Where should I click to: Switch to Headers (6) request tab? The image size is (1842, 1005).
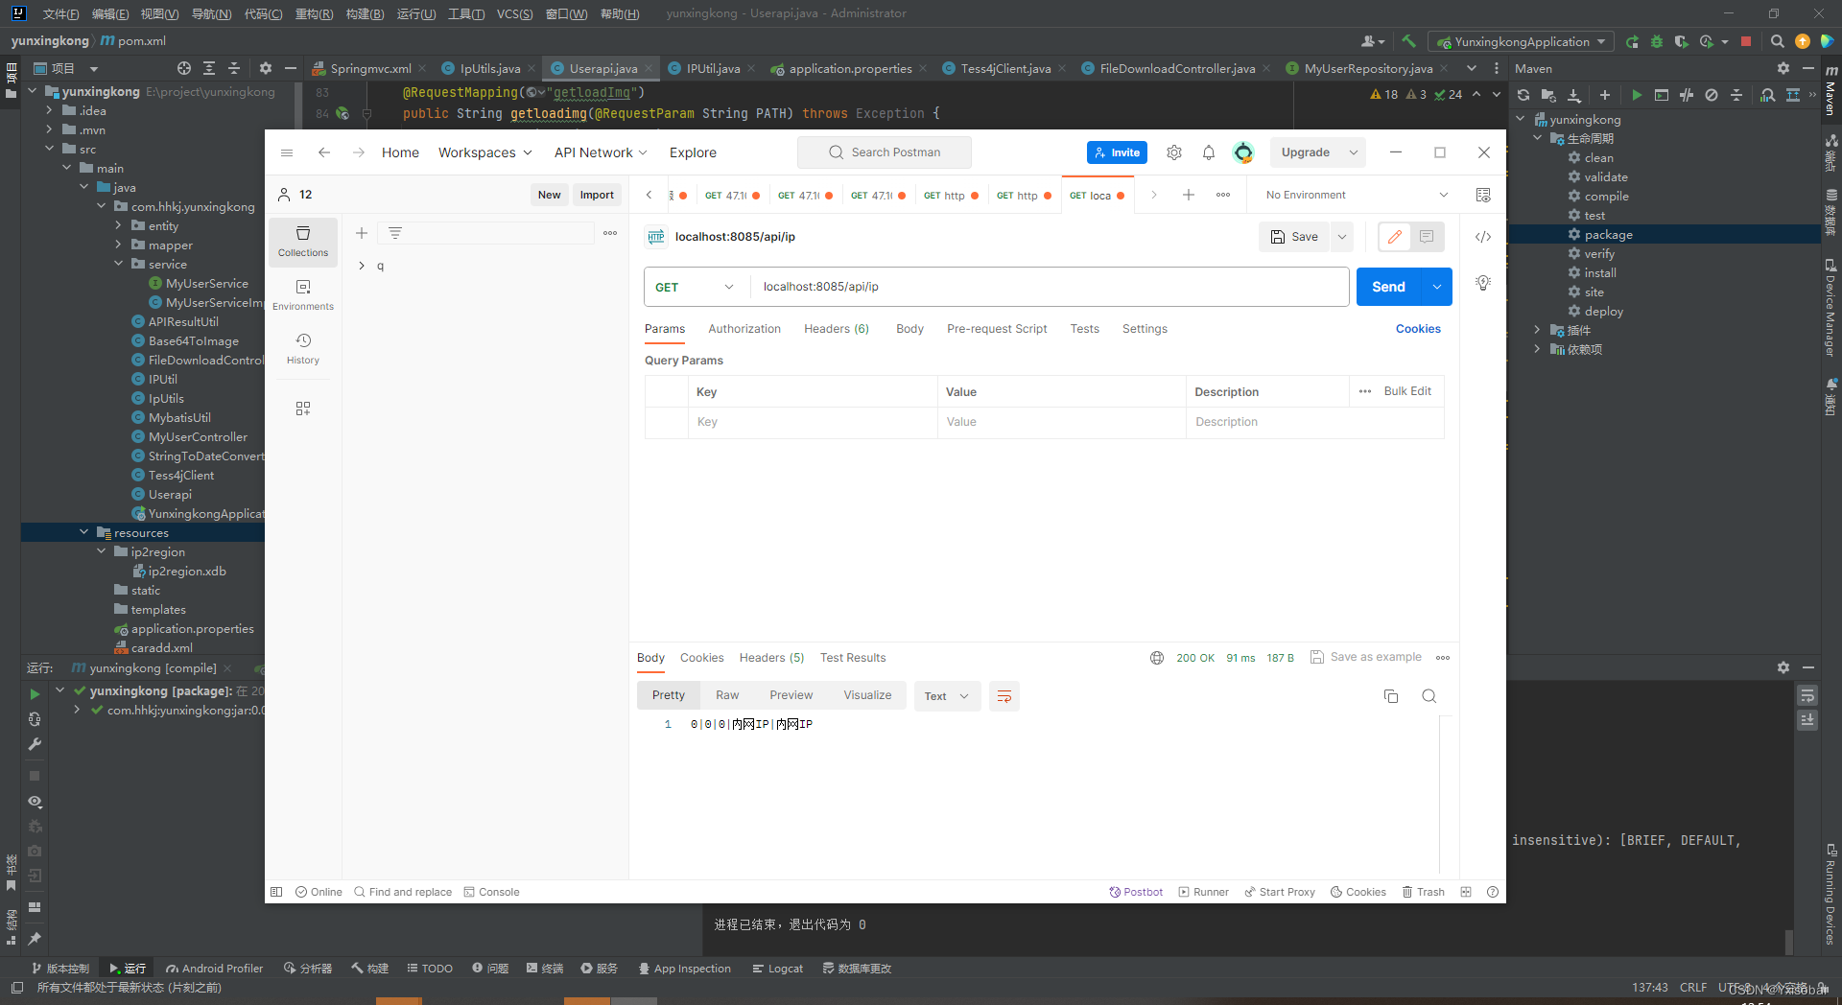837,329
